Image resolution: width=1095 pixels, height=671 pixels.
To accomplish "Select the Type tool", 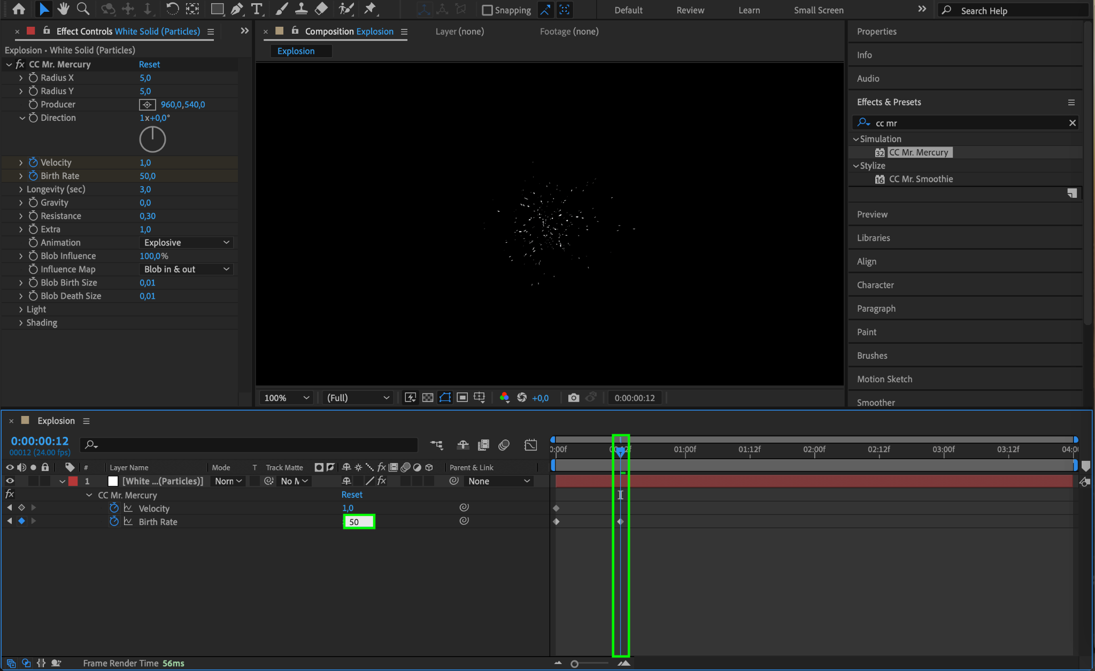I will (257, 9).
